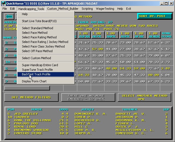The image size is (175, 142).
Task: Click the QuickHorse title bar app icon
Action: 3,3
